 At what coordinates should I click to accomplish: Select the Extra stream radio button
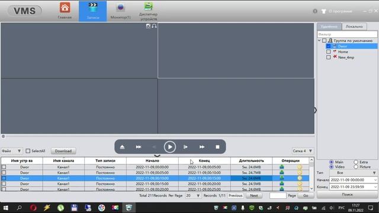(x=356, y=162)
